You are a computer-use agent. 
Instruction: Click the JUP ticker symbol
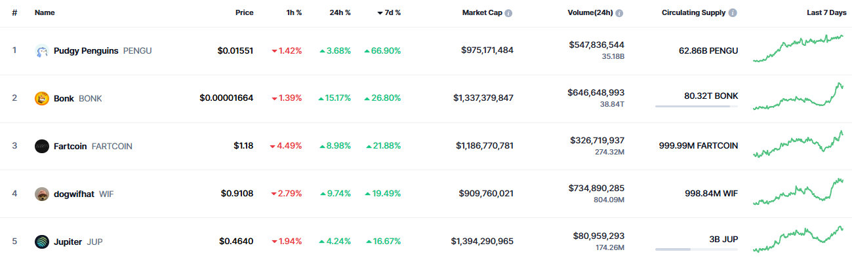pyautogui.click(x=95, y=242)
